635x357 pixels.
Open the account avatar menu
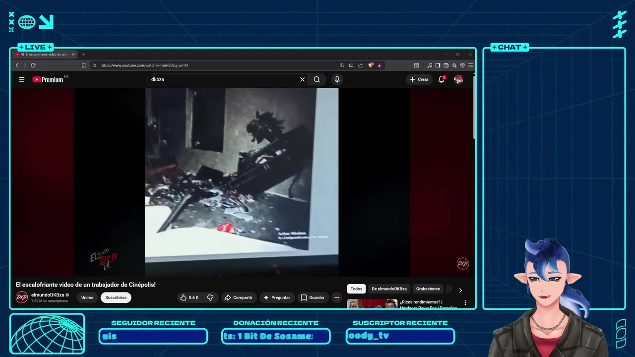(458, 79)
